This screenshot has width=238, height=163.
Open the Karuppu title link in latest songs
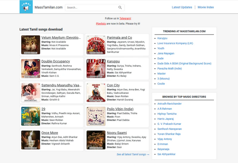point(113,61)
